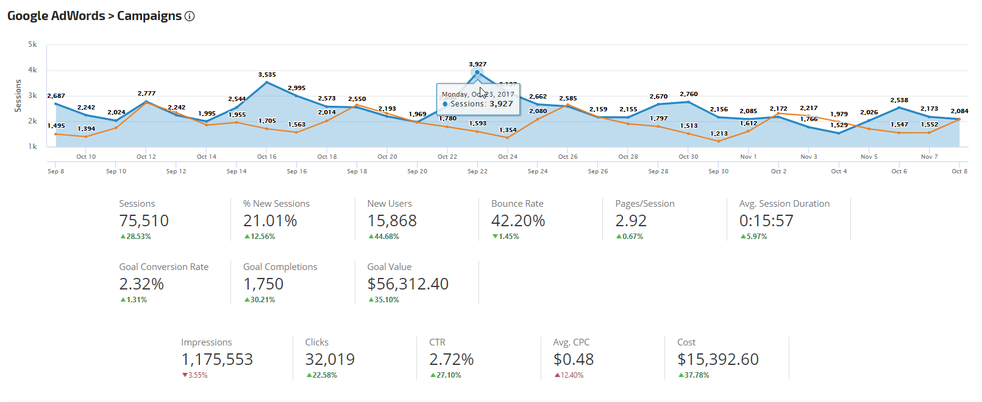Click the Goal Conversion Rate label
This screenshot has width=982, height=402.
click(164, 267)
